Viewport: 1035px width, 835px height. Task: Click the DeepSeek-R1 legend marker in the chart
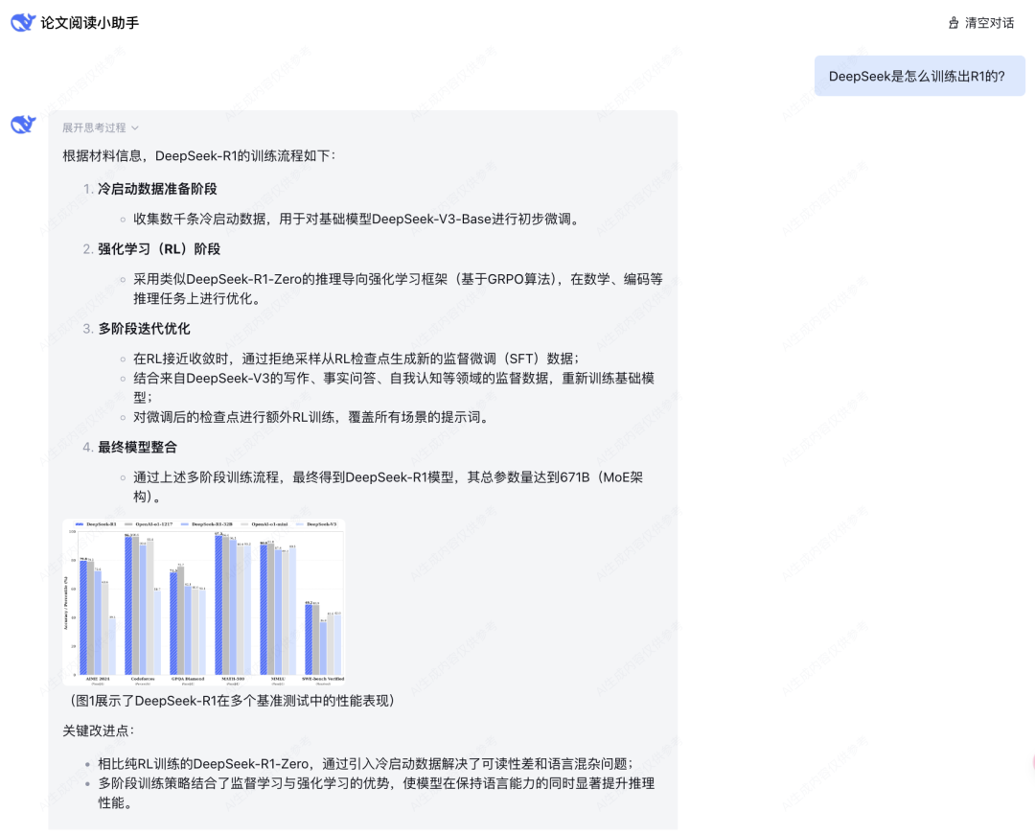[x=79, y=522]
